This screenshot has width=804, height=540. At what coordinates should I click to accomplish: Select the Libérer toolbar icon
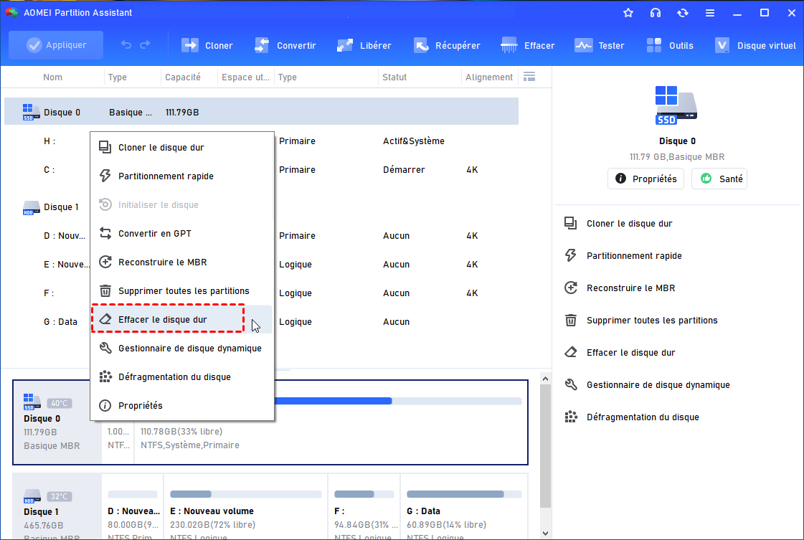tap(345, 45)
